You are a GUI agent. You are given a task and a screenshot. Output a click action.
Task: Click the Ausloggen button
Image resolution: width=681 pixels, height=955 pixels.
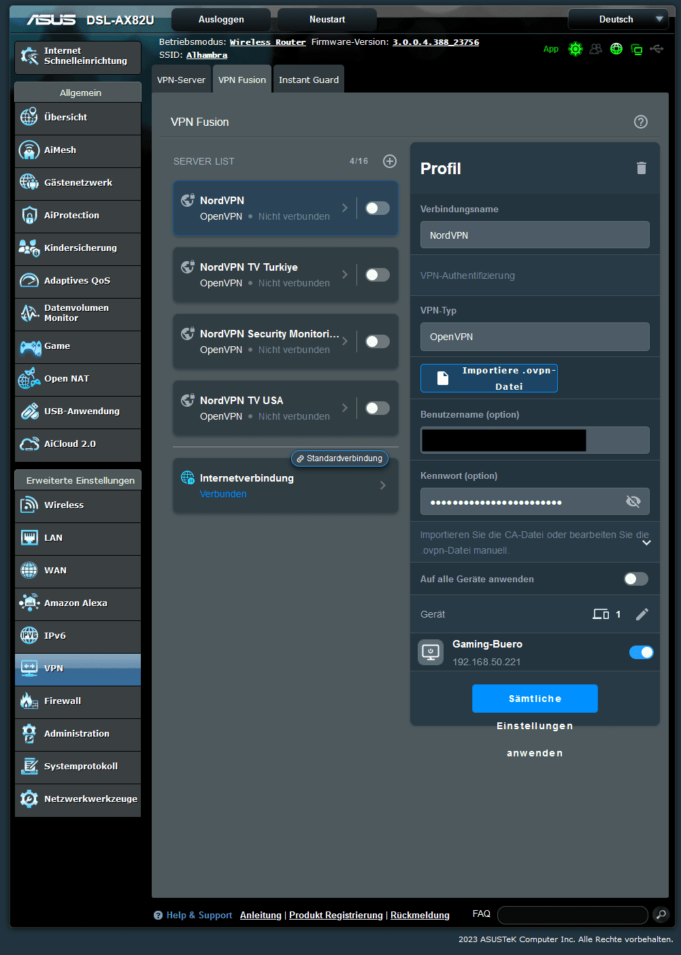click(221, 20)
